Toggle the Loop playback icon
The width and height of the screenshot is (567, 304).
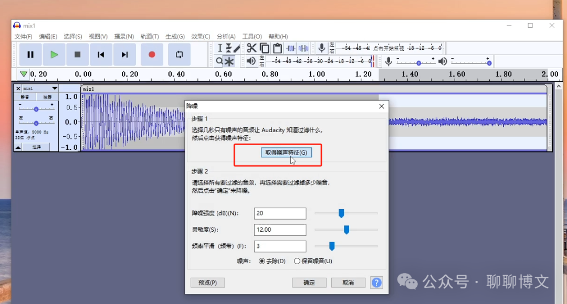click(179, 55)
